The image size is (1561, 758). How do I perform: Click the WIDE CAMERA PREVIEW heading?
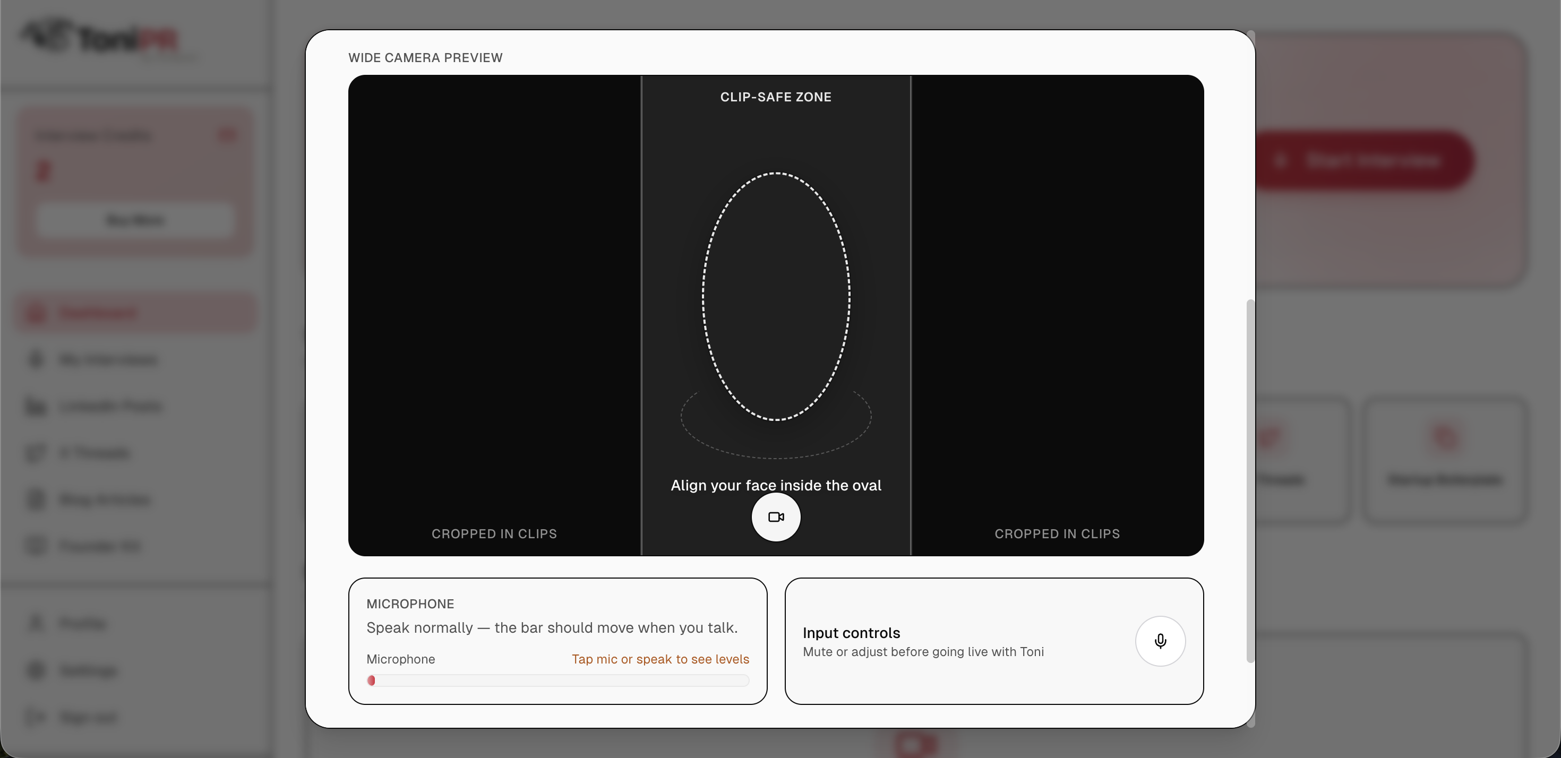[425, 57]
